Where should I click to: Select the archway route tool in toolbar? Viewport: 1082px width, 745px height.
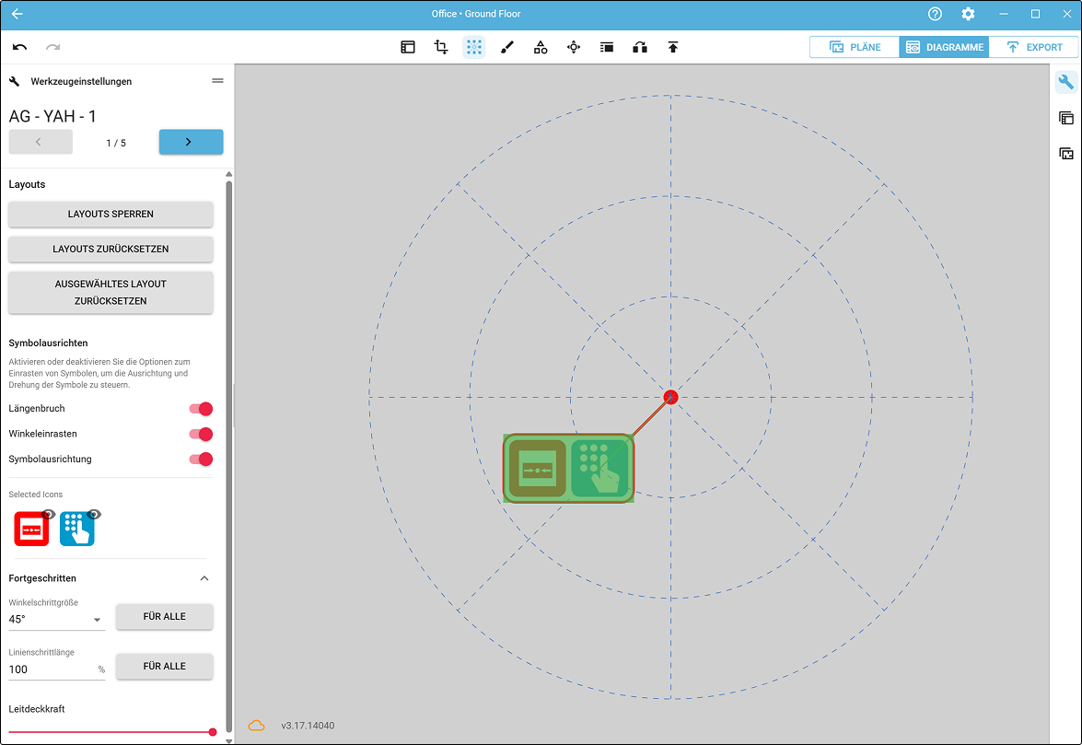click(x=640, y=47)
